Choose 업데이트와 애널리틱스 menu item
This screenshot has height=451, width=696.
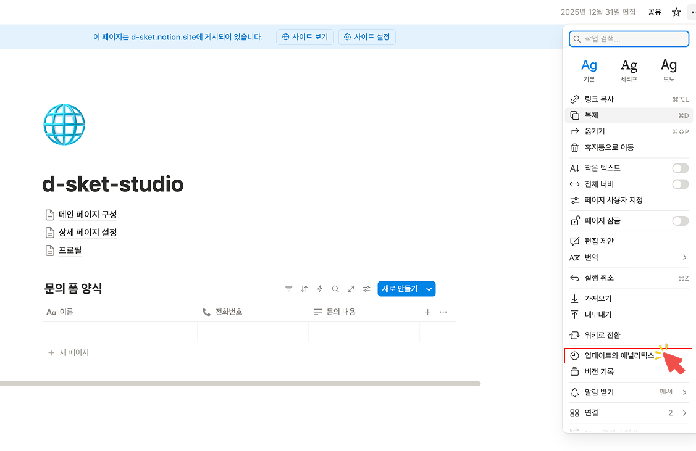click(x=619, y=355)
